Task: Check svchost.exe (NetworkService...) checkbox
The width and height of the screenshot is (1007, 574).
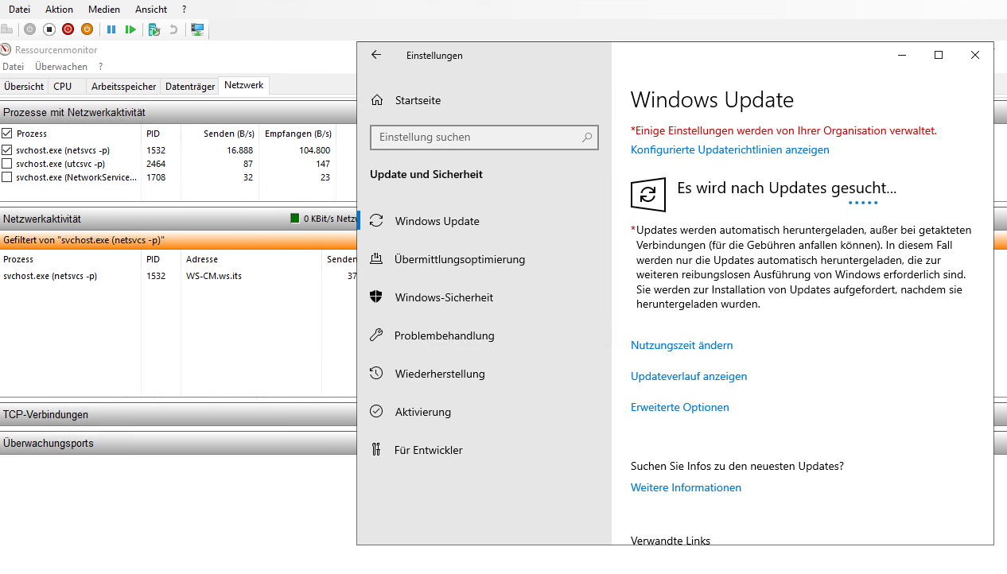Action: tap(7, 177)
